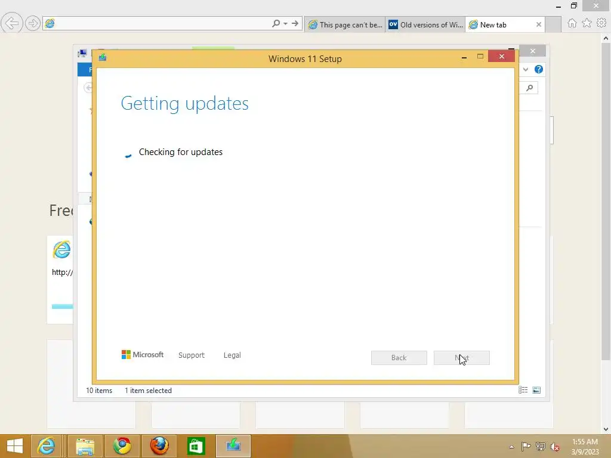
Task: Close the Windows 11 Setup window
Action: pos(501,57)
